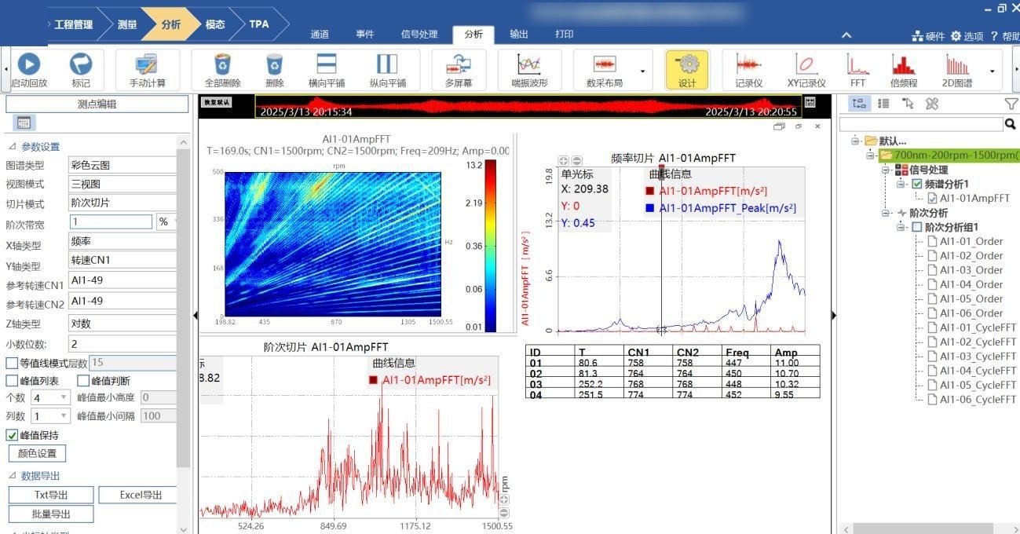The image size is (1020, 534).
Task: Switch to list view icon in right panel
Action: coord(883,103)
